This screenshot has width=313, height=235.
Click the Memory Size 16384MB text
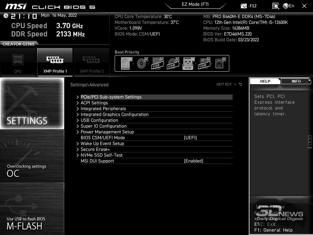pos(226,28)
